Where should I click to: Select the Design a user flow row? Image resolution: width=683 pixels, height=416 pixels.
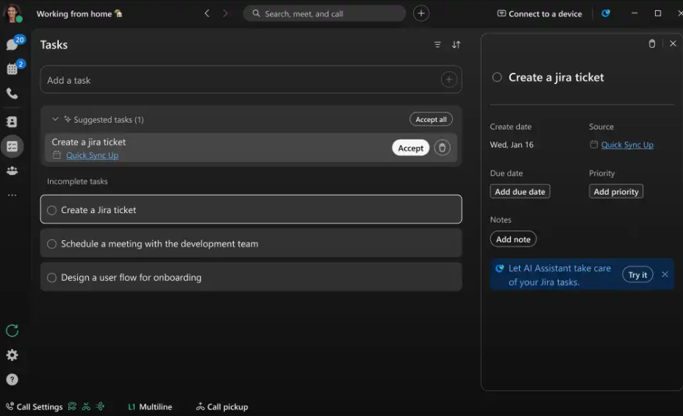251,277
